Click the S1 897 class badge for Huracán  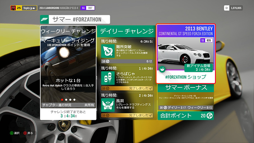tap(88, 8)
